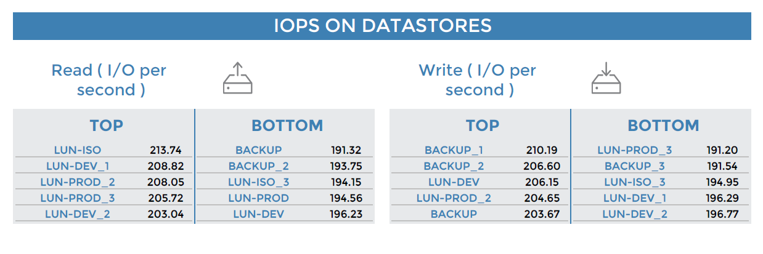Open LUN-DEV_1 in Read top list
This screenshot has height=254, width=763.
coord(78,166)
